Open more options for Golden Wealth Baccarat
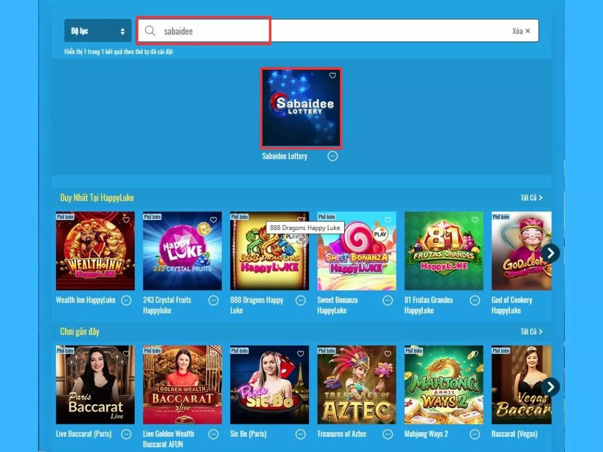603x452 pixels. (x=214, y=434)
